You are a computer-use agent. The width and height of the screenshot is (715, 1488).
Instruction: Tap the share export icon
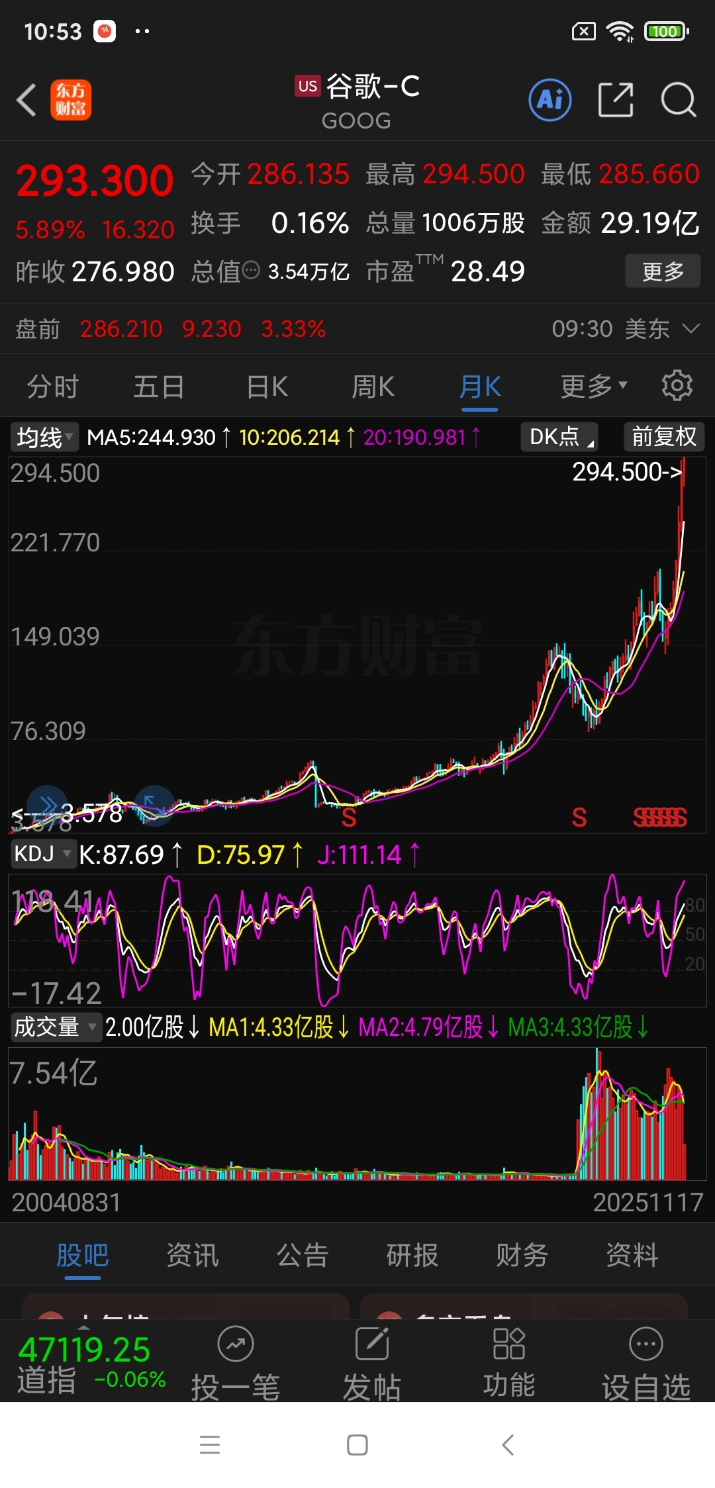(x=616, y=100)
